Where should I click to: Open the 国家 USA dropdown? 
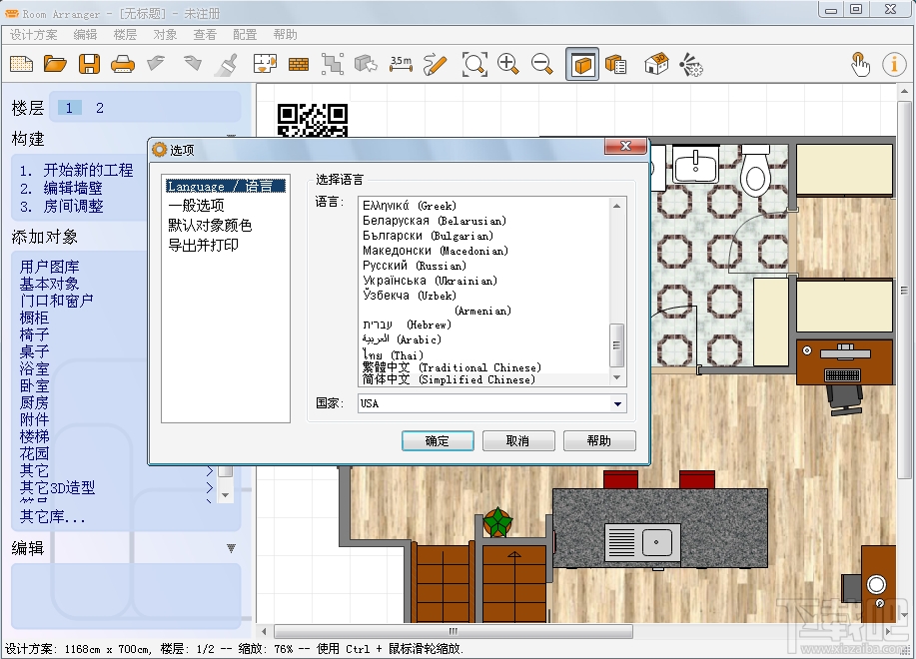pyautogui.click(x=620, y=403)
